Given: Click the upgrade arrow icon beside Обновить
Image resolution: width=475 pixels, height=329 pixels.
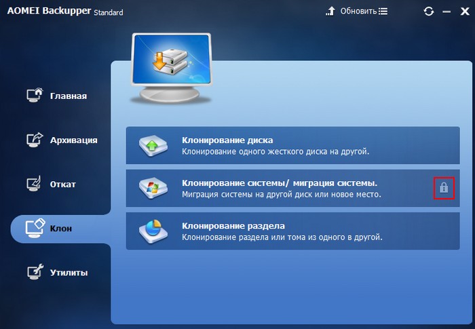Looking at the screenshot, I should pyautogui.click(x=330, y=12).
